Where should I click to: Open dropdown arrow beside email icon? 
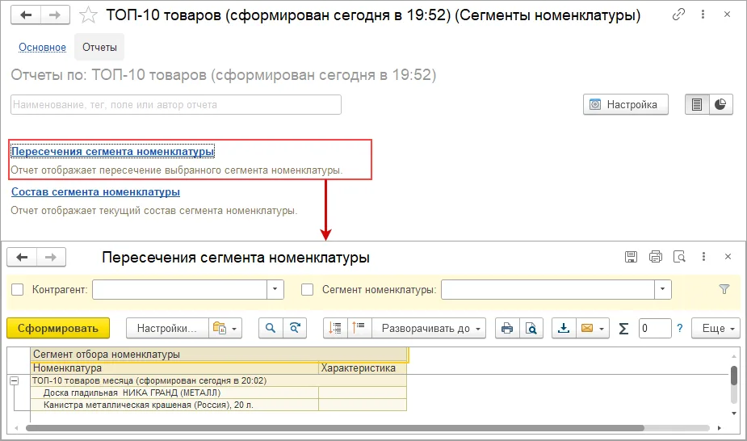602,329
